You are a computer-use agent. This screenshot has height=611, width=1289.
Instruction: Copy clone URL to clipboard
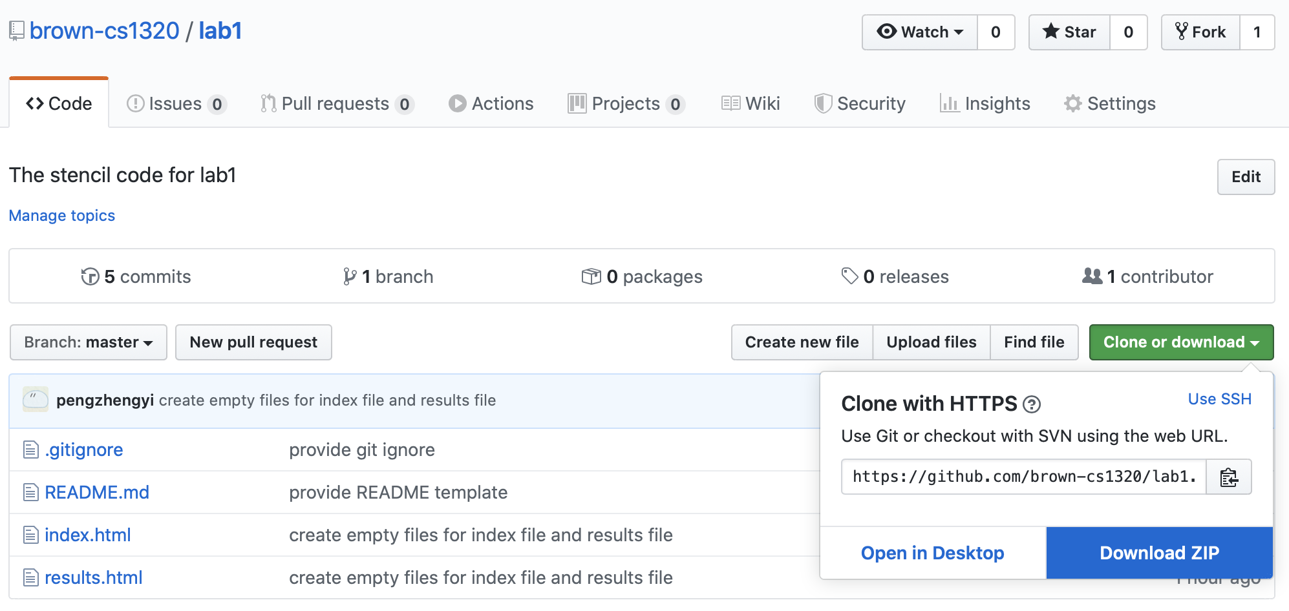[x=1228, y=477]
